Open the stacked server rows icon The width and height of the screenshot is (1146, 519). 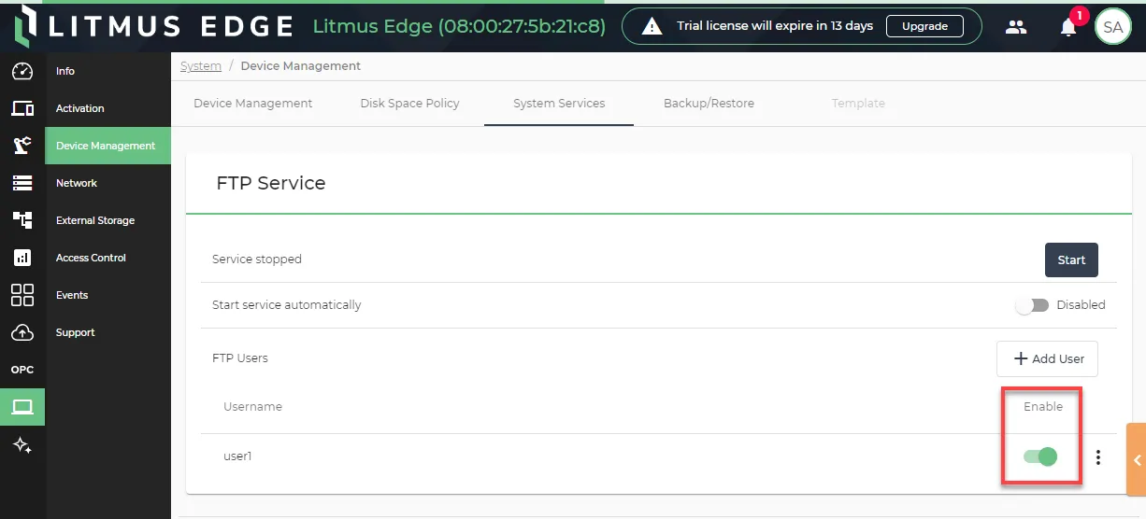click(22, 183)
